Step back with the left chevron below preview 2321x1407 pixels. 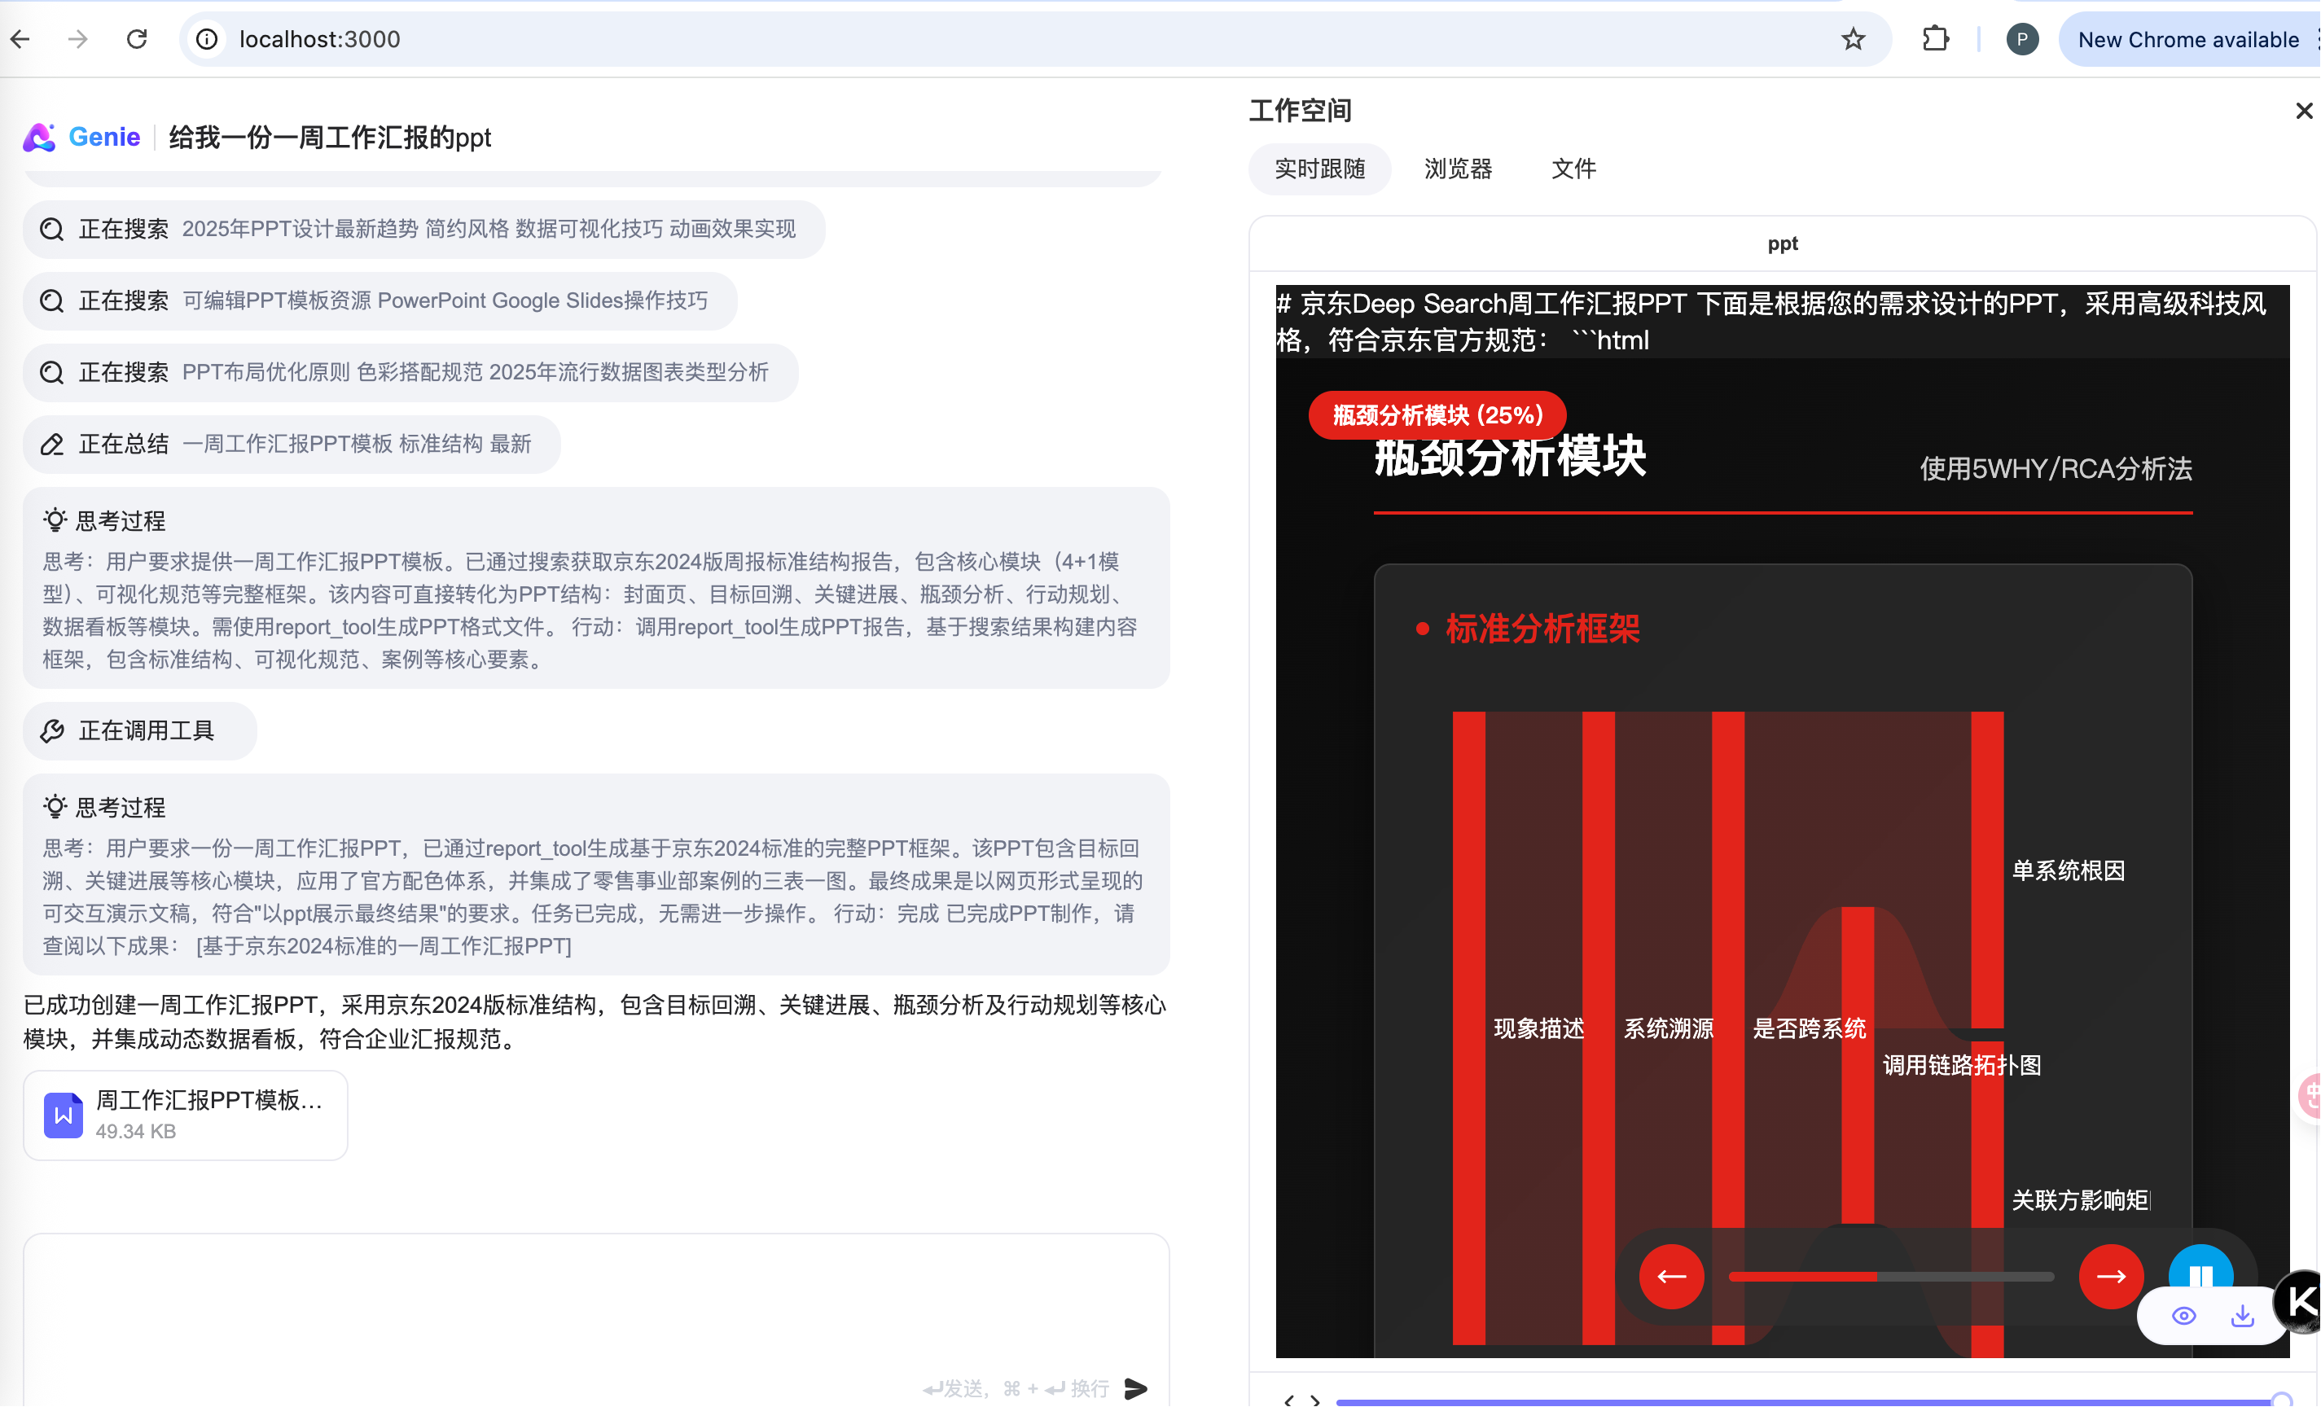(1288, 1400)
